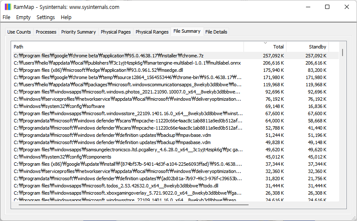Click the 119,968 K Standby value
Viewport: 357px width, 221px height.
(316, 85)
